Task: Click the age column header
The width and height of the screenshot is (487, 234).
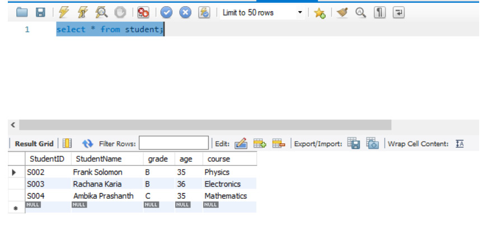Action: coord(189,159)
